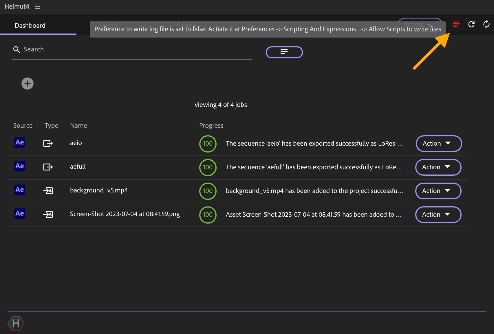Click the red log file icon
Viewport: 494px width, 334px height.
[x=456, y=24]
